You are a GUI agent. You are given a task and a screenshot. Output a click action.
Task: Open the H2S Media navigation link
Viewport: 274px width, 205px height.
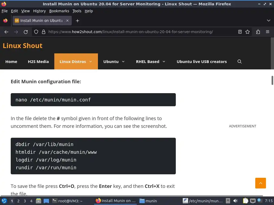coord(38,62)
